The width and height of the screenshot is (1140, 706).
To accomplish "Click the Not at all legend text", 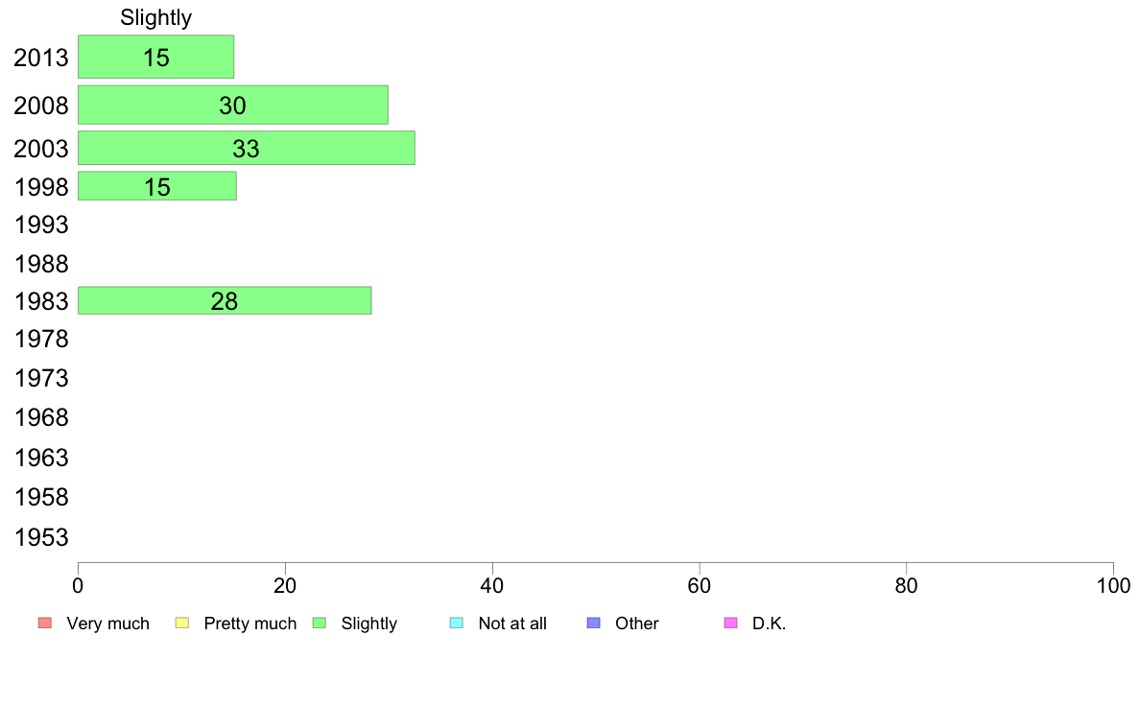I will tap(512, 624).
